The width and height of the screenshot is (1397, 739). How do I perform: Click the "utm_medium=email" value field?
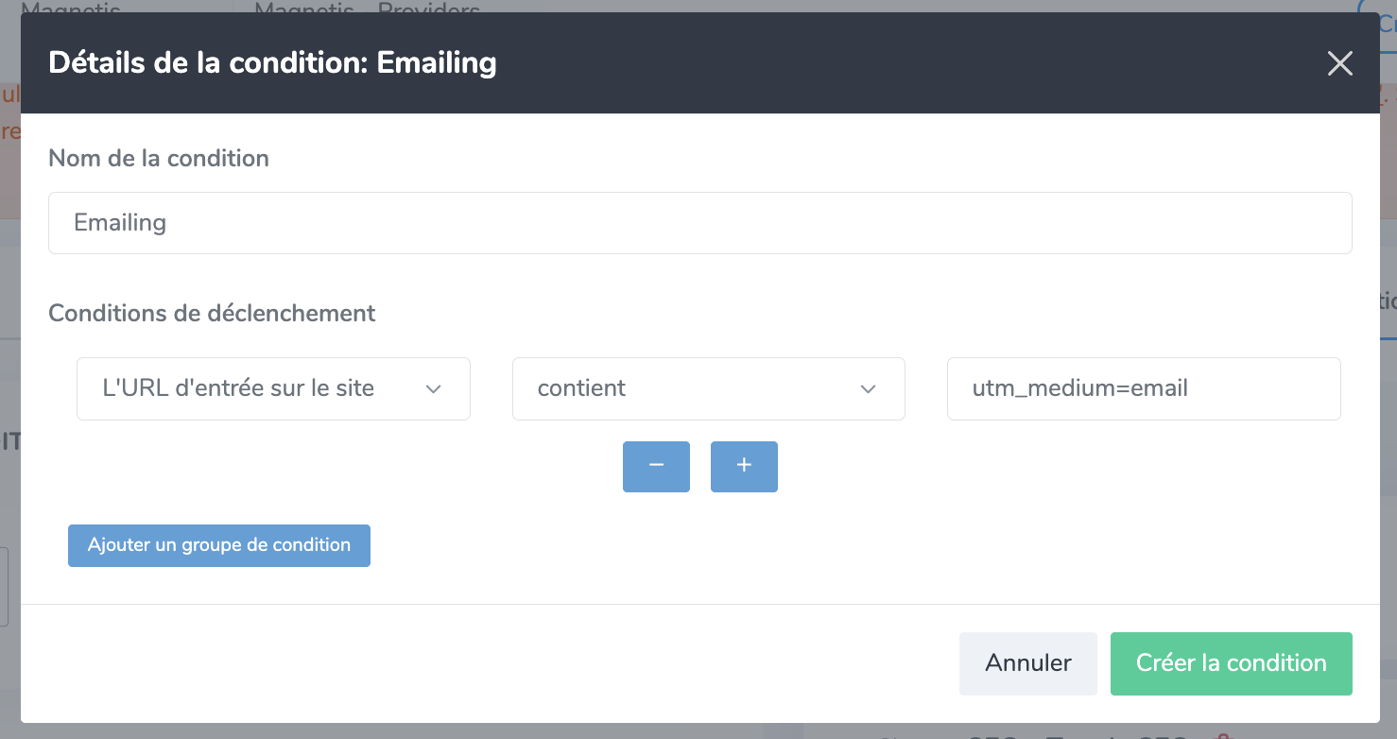click(x=1143, y=388)
